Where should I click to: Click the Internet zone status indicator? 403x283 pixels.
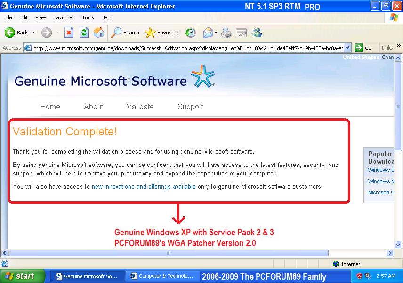(x=347, y=264)
